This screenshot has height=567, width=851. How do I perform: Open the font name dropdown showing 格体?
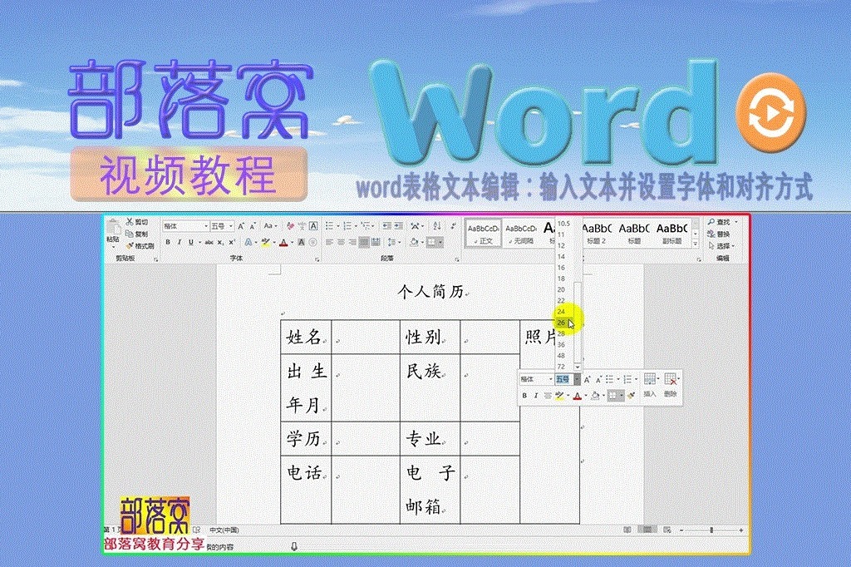pos(206,225)
